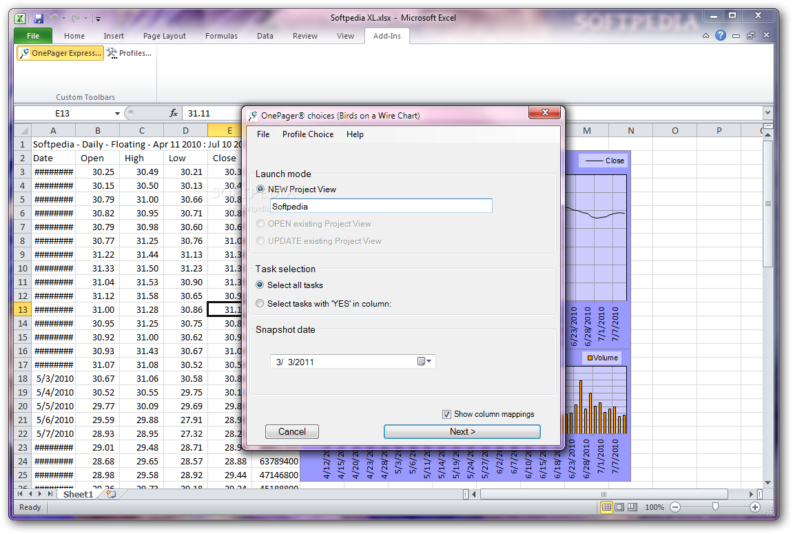Go to the next sheet tab arrow
Viewport: 793px width, 534px height.
40,494
